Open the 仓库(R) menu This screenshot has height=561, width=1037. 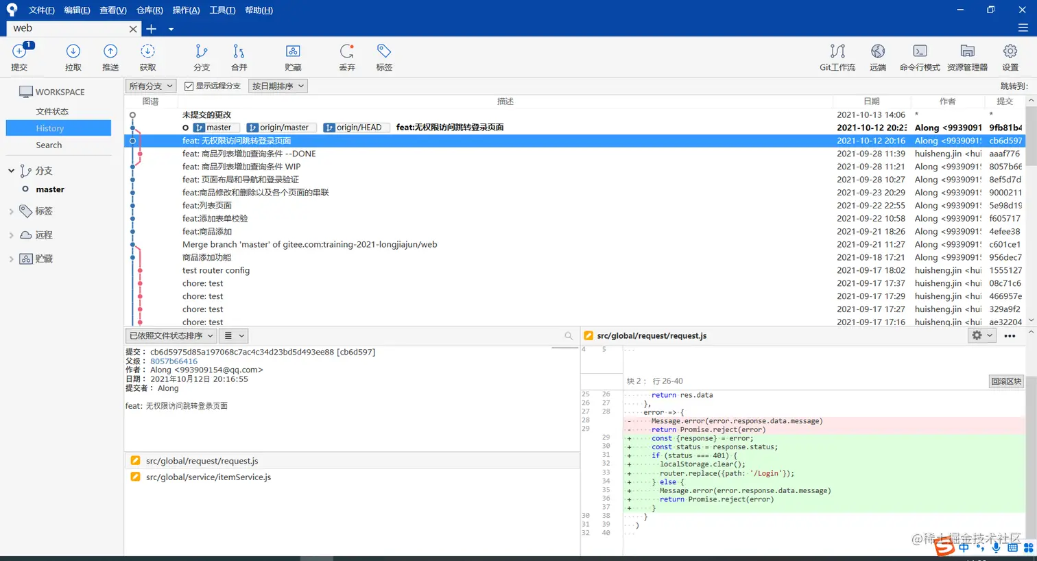(150, 10)
